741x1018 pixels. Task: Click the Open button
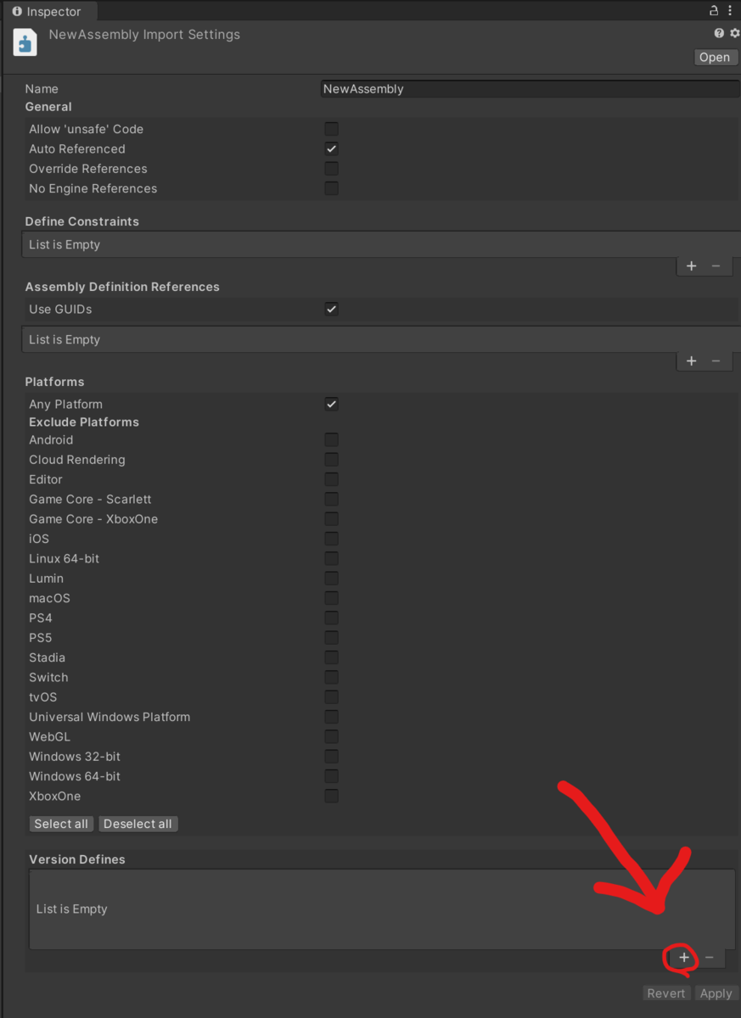click(x=715, y=57)
